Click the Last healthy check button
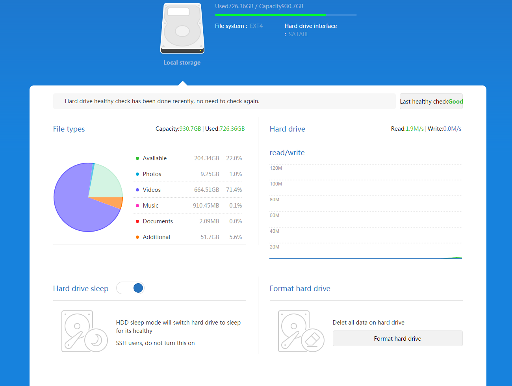This screenshot has height=386, width=512. [431, 101]
